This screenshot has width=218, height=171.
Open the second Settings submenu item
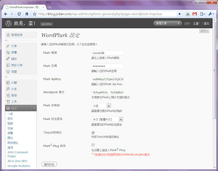point(10,119)
